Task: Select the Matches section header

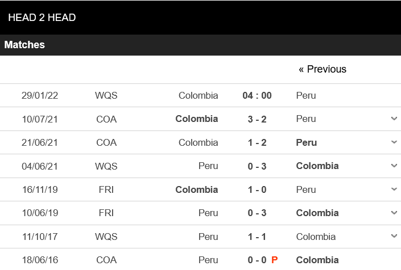Action: pos(24,45)
